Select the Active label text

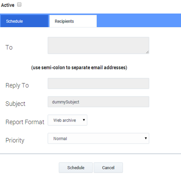pyautogui.click(x=8, y=5)
